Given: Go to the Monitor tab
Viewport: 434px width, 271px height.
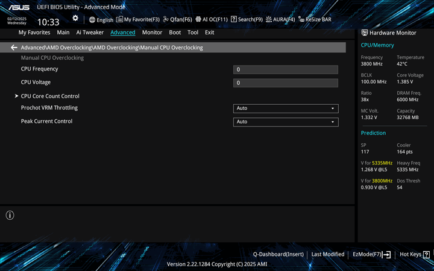Looking at the screenshot, I should pos(152,33).
